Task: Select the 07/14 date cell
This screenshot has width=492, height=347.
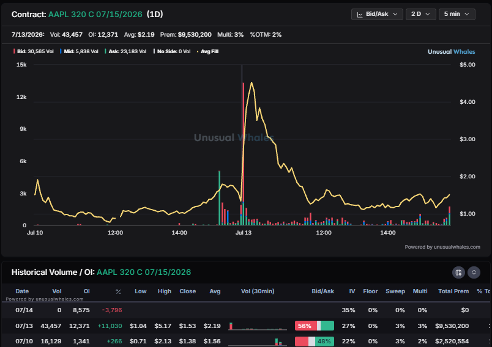Action: point(24,310)
